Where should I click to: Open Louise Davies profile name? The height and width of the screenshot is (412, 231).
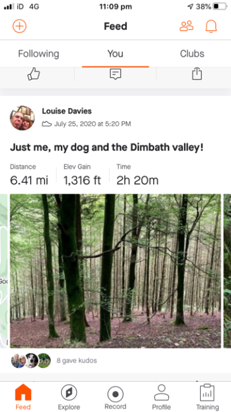(67, 111)
